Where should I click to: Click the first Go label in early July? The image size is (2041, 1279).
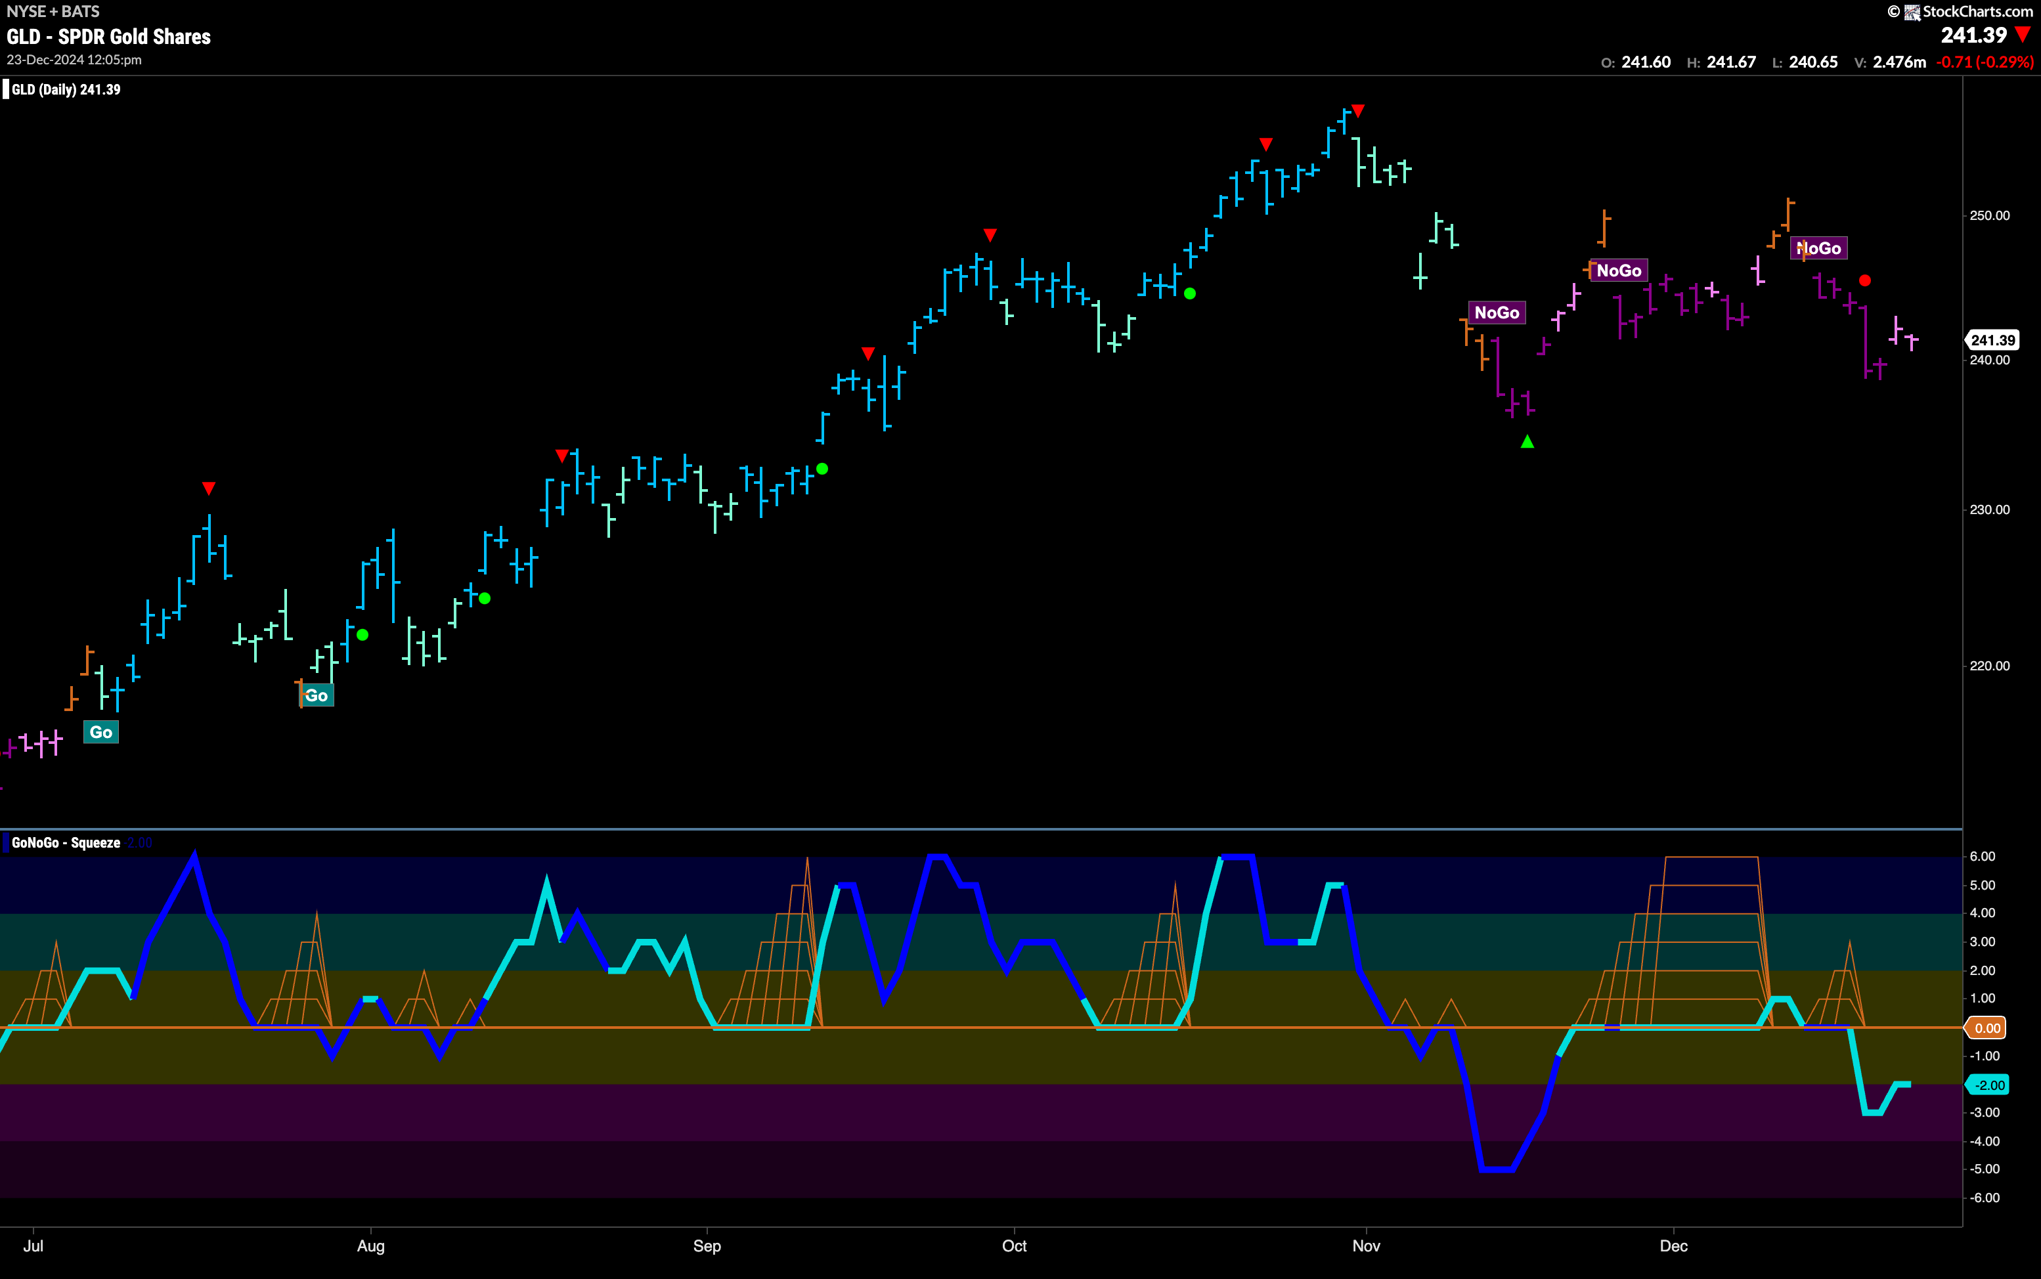[100, 733]
